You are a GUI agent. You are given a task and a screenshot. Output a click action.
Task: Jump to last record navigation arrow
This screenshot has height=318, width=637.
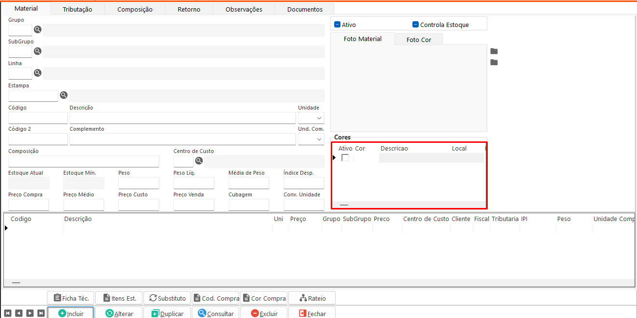41,313
